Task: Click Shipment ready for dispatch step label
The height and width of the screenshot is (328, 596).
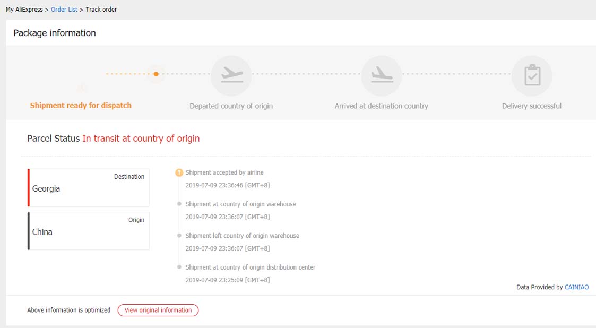Action: (81, 106)
